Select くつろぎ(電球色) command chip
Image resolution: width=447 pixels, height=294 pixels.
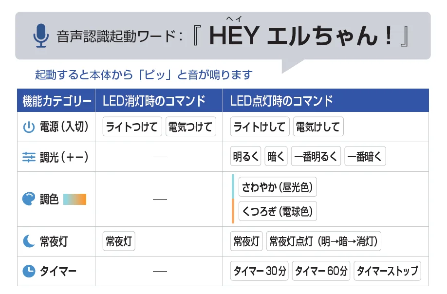point(278,211)
